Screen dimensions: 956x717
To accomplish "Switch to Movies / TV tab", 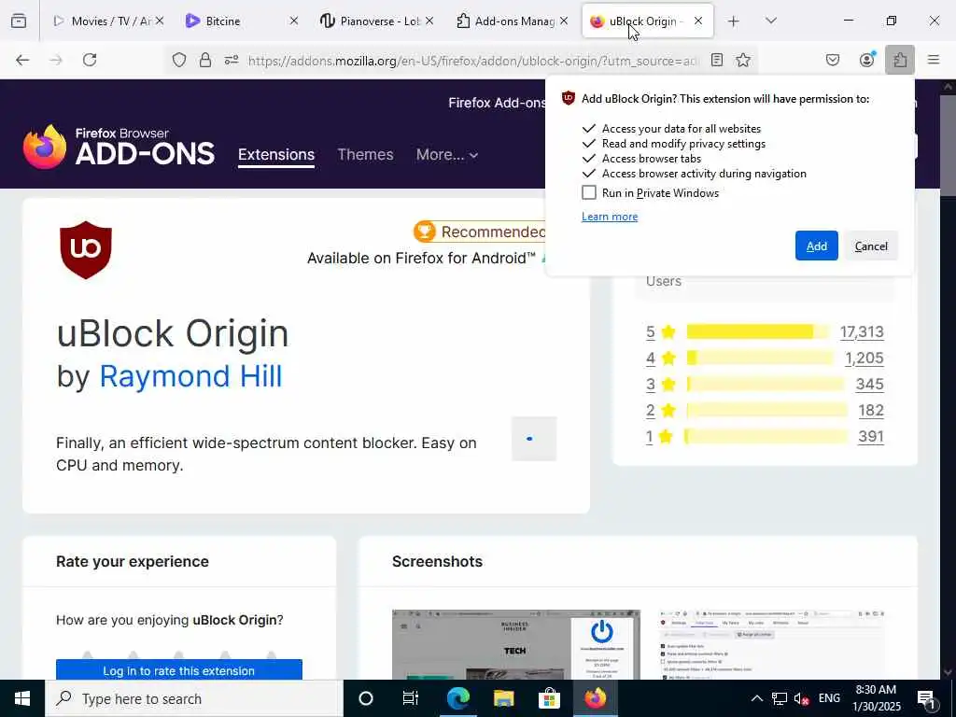I will pos(108,21).
